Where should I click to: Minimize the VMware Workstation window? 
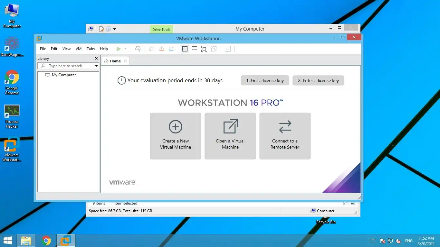pos(334,37)
